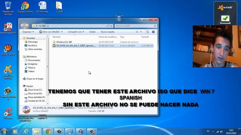Open Adobe Reader 6.0 desktop shortcut
241x135 pixels.
8,28
